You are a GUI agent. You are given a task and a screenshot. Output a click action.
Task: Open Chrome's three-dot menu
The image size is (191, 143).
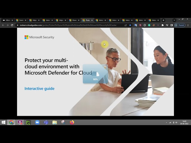(188, 25)
